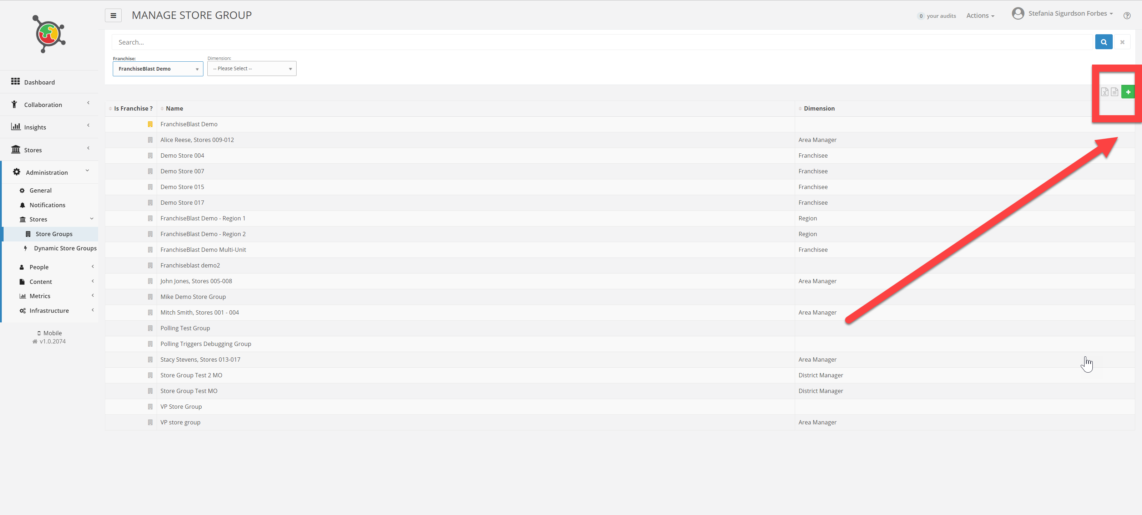The width and height of the screenshot is (1142, 515).
Task: Sort the table by Name column header
Action: coord(174,108)
